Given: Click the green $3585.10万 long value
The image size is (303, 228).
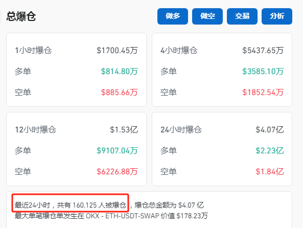Looking at the screenshot, I should [x=263, y=72].
